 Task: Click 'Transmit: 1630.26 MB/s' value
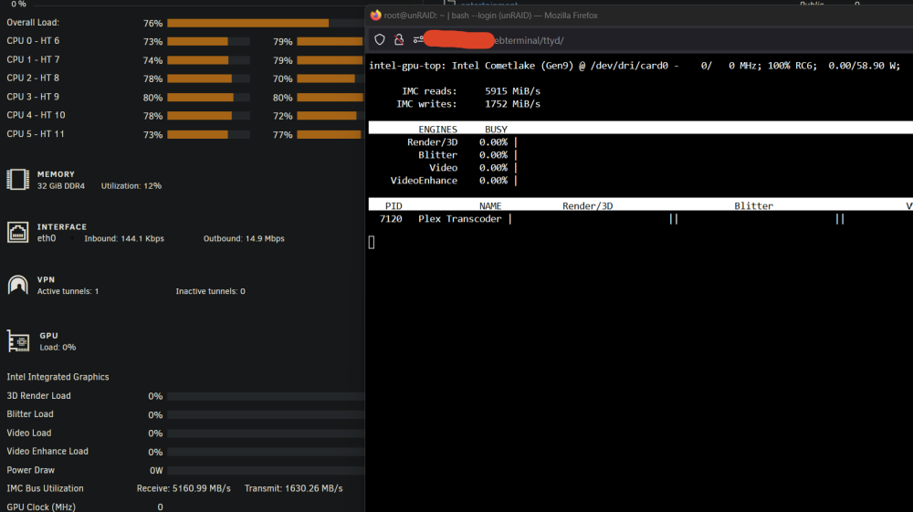(293, 489)
